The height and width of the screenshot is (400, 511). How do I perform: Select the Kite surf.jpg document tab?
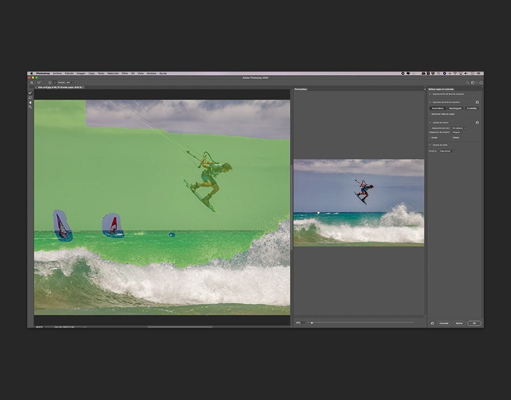(x=60, y=88)
